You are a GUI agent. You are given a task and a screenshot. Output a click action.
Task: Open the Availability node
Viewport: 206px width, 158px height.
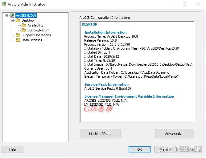tap(35, 25)
